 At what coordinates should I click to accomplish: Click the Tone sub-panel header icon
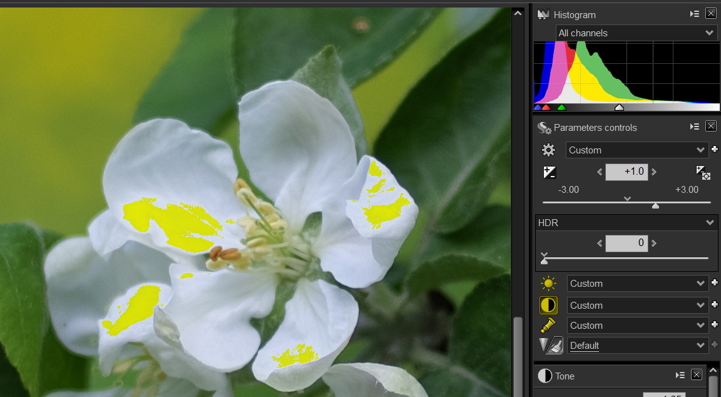pos(545,376)
